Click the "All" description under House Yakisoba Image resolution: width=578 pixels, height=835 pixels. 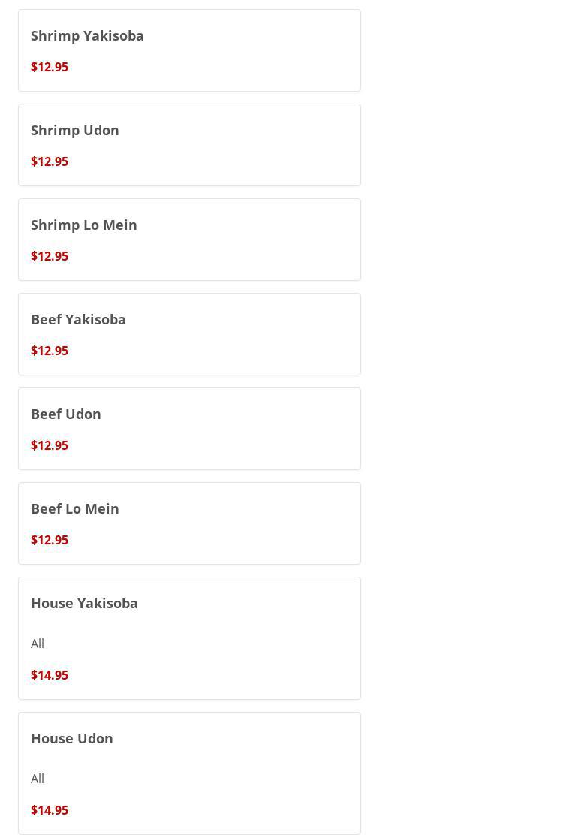[x=38, y=644]
